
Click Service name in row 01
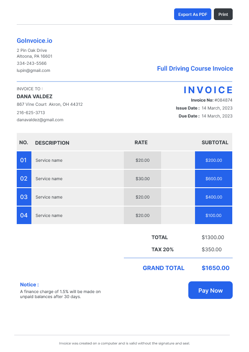coord(49,160)
